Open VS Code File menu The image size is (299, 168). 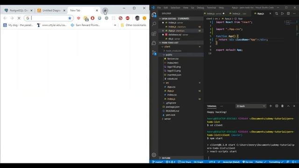159,7
